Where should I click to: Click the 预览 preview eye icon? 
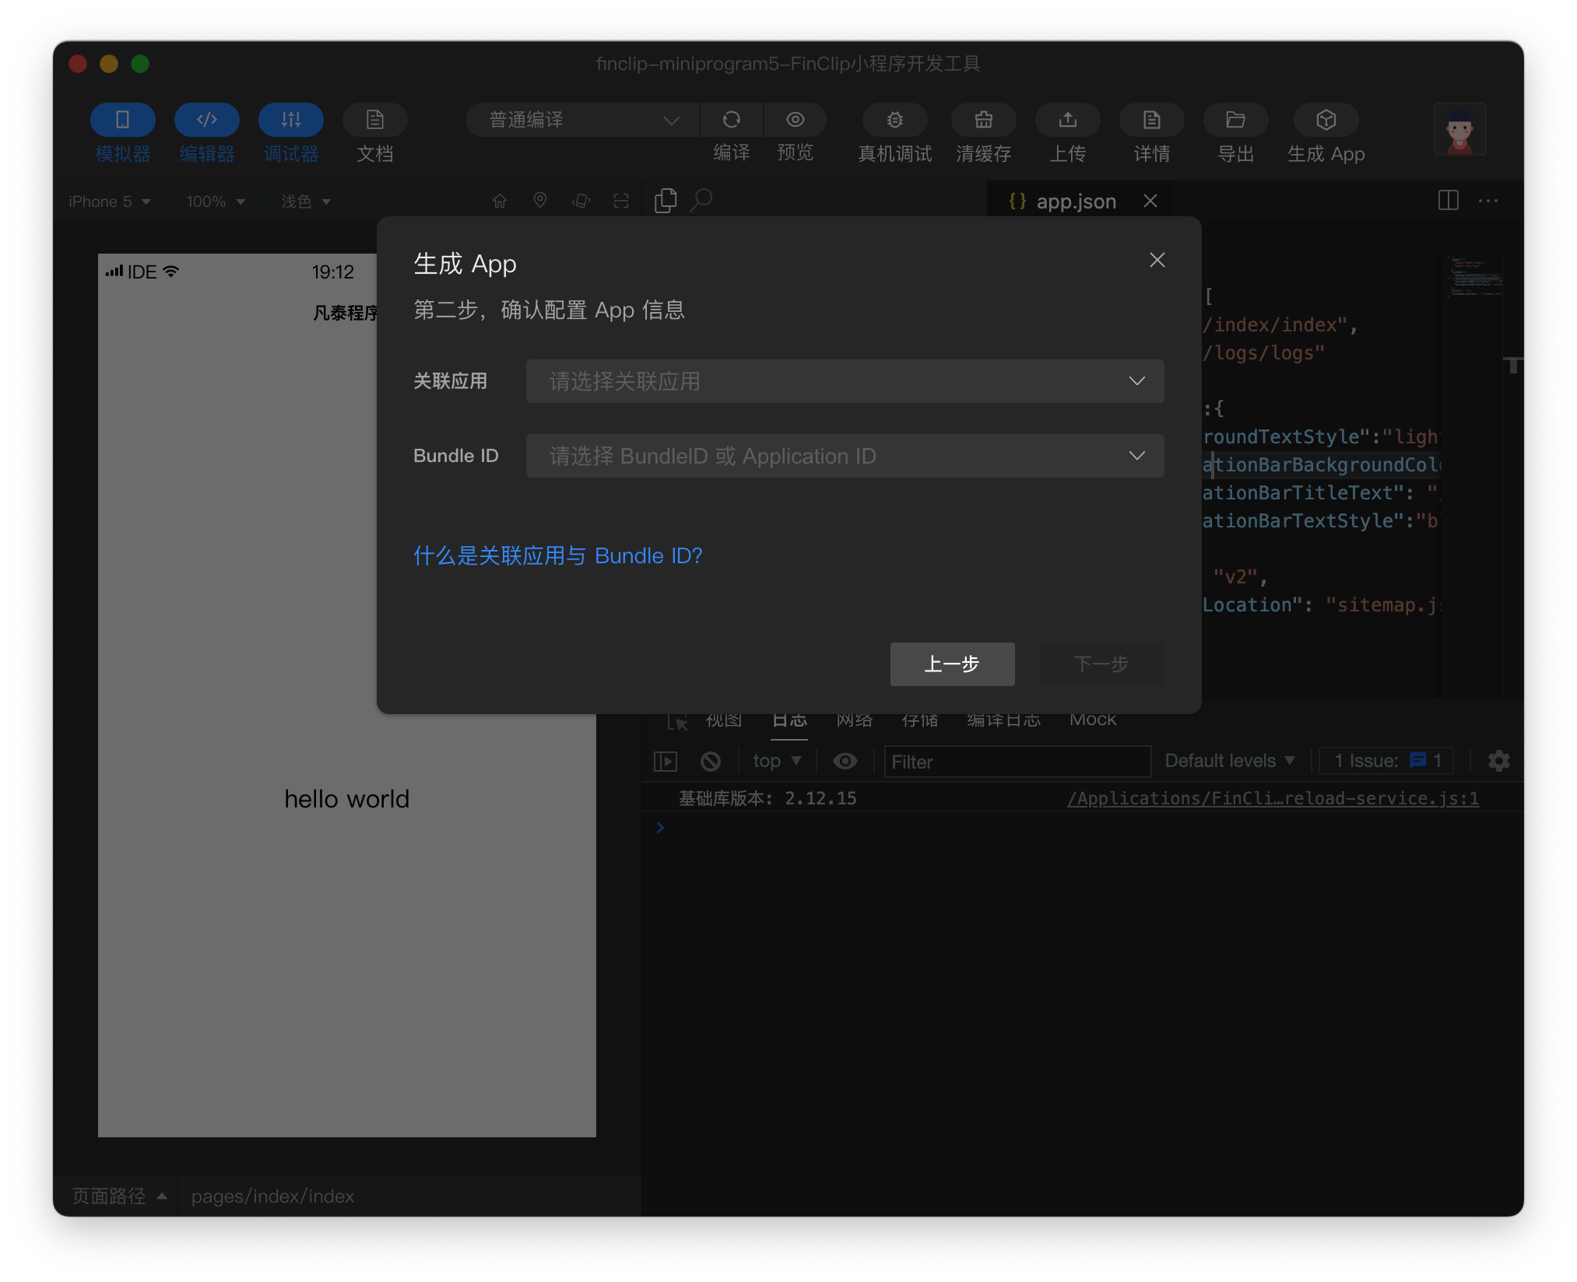(795, 120)
